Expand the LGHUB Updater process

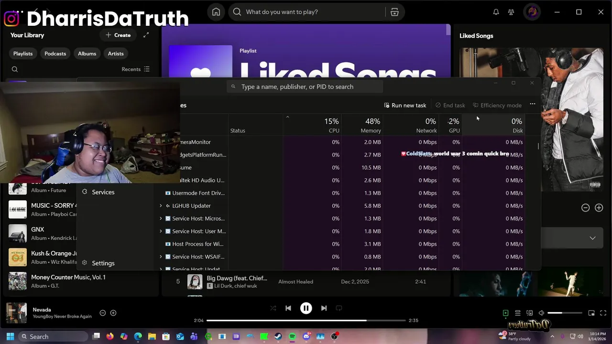(x=161, y=206)
